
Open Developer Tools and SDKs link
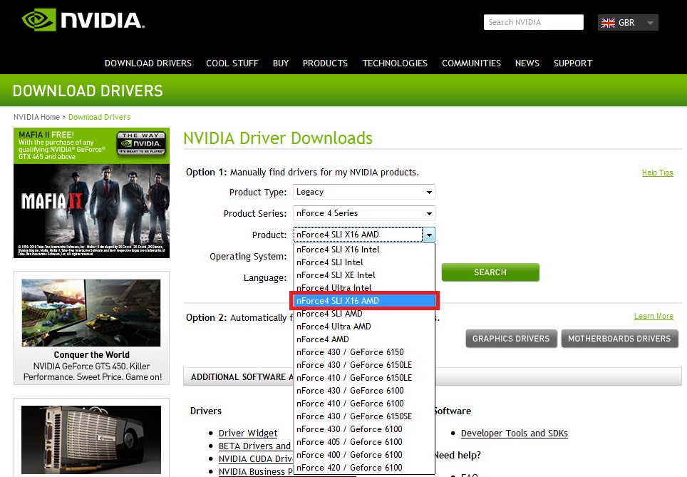pos(515,434)
